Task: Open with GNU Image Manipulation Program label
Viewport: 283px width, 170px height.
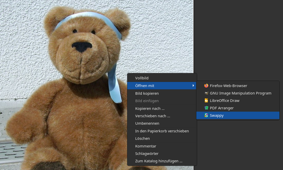Action: pos(240,93)
